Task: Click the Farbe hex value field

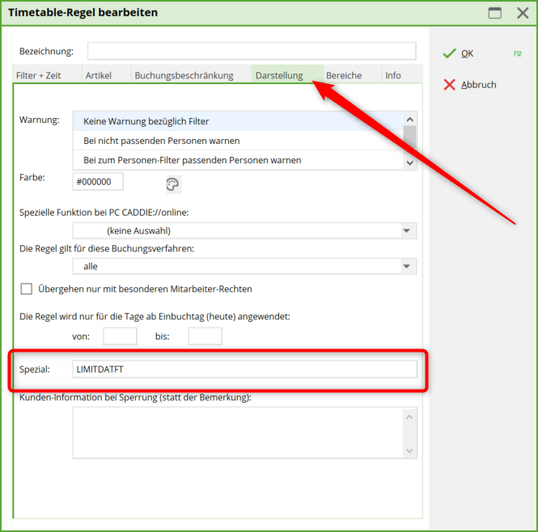Action: 98,182
